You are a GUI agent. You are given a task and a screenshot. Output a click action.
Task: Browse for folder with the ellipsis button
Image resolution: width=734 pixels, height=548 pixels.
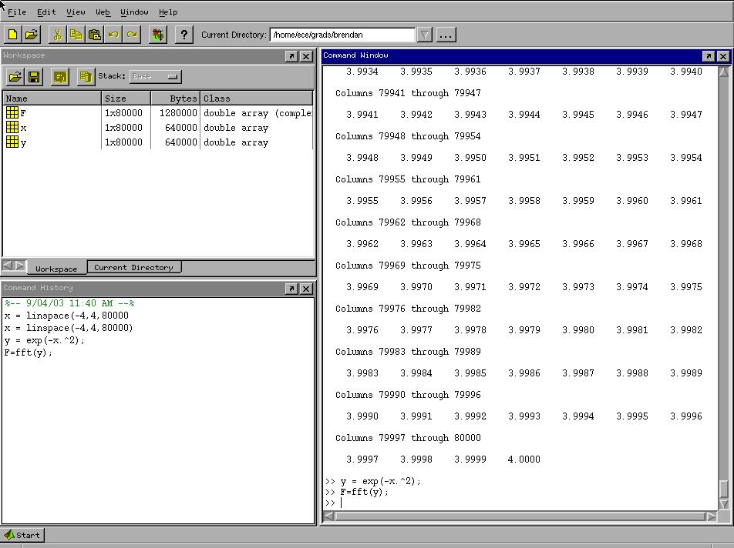446,35
